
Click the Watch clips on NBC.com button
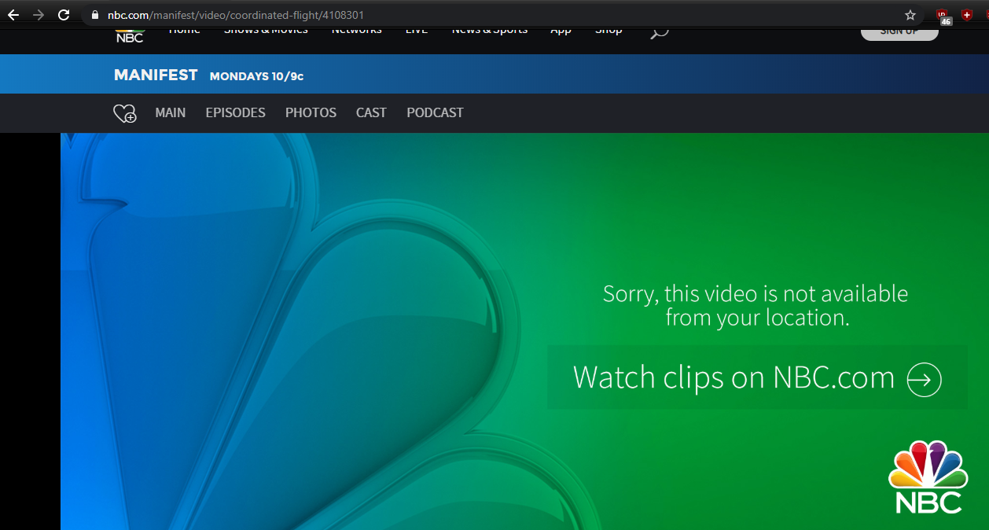(757, 377)
